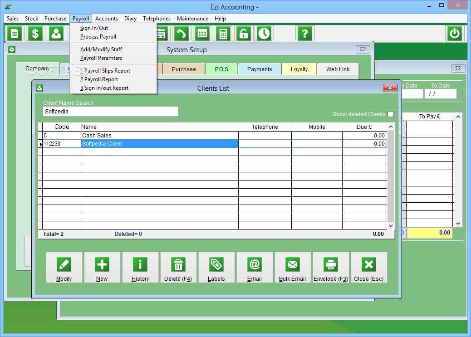Switch to Loyalty tab in System Setup
The width and height of the screenshot is (471, 337).
(299, 69)
